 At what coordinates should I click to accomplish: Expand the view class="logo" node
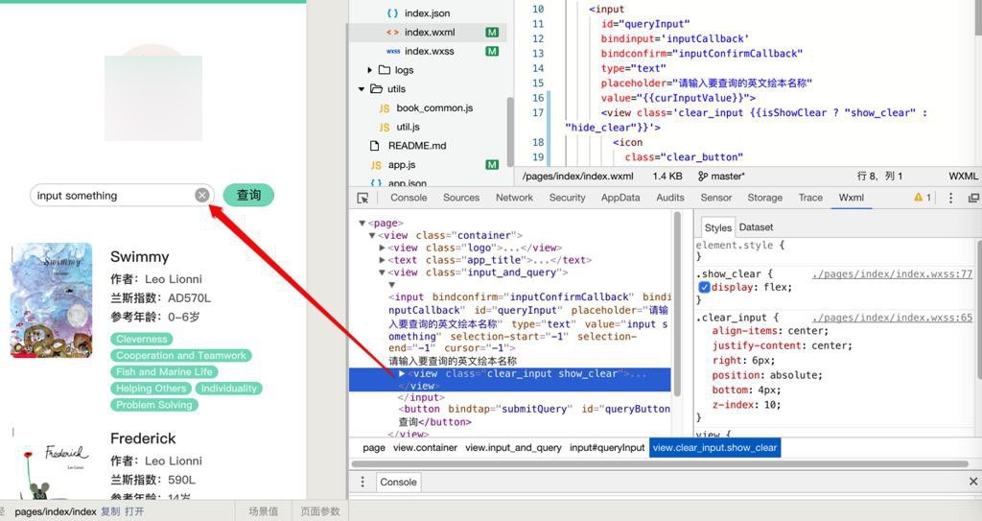click(x=382, y=248)
